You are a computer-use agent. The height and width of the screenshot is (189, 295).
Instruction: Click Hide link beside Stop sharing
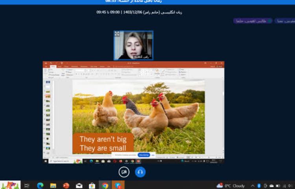click(x=153, y=155)
